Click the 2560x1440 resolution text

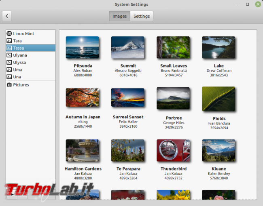coord(83,126)
